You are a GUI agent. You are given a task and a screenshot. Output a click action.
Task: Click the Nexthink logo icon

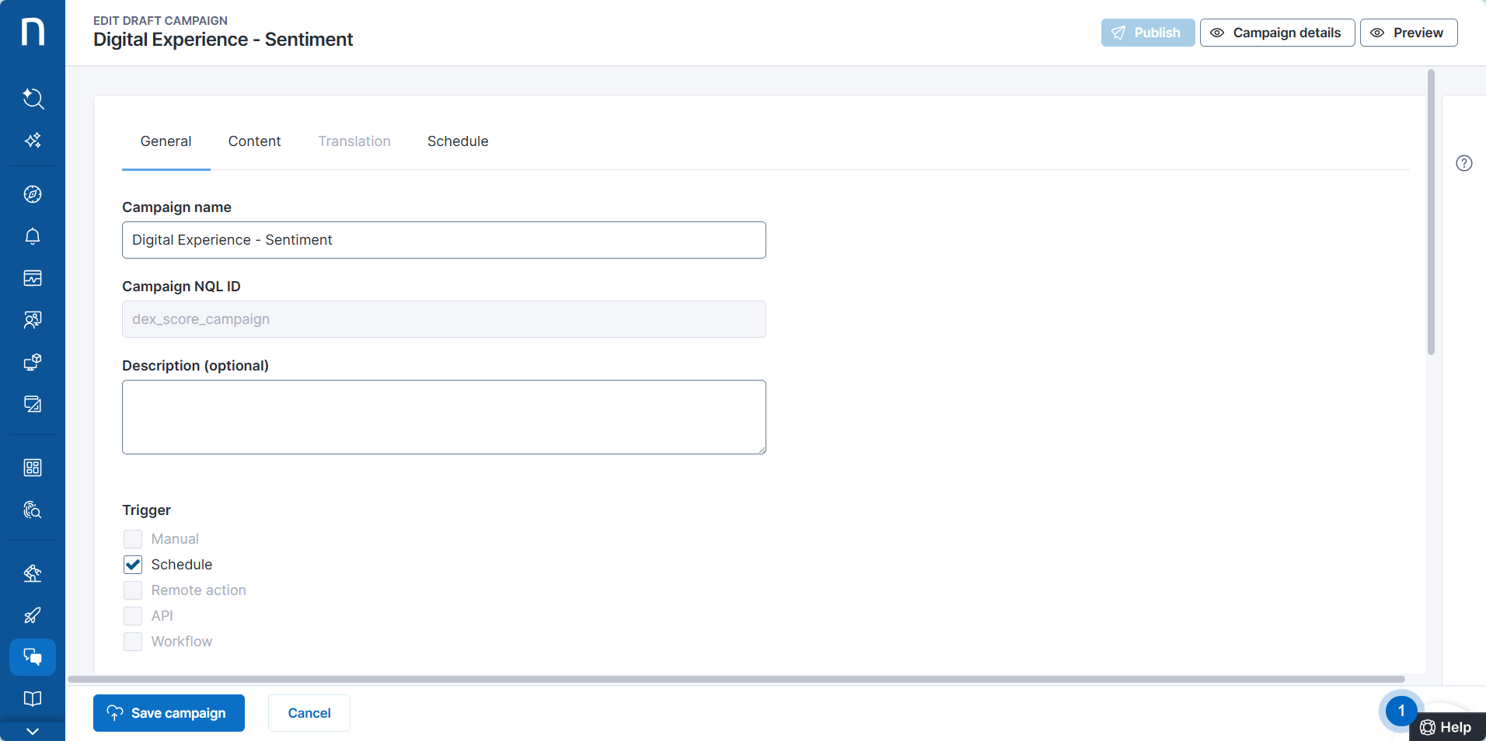[33, 33]
